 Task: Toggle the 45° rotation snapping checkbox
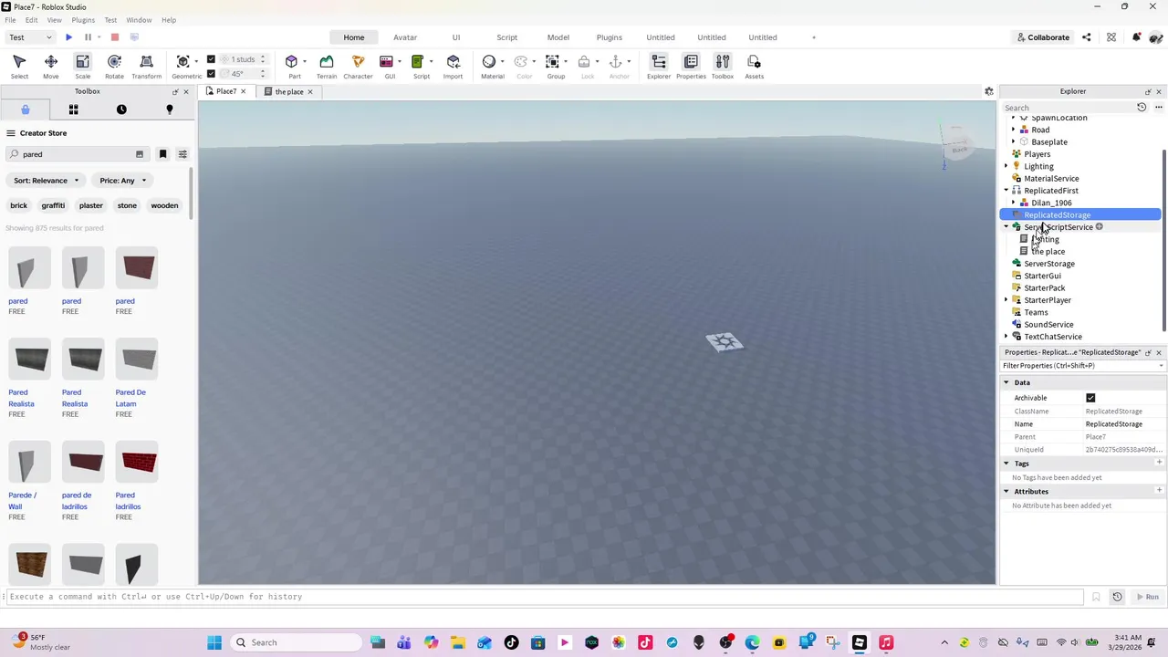coord(211,74)
